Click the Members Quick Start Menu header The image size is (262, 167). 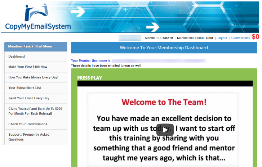click(36, 46)
